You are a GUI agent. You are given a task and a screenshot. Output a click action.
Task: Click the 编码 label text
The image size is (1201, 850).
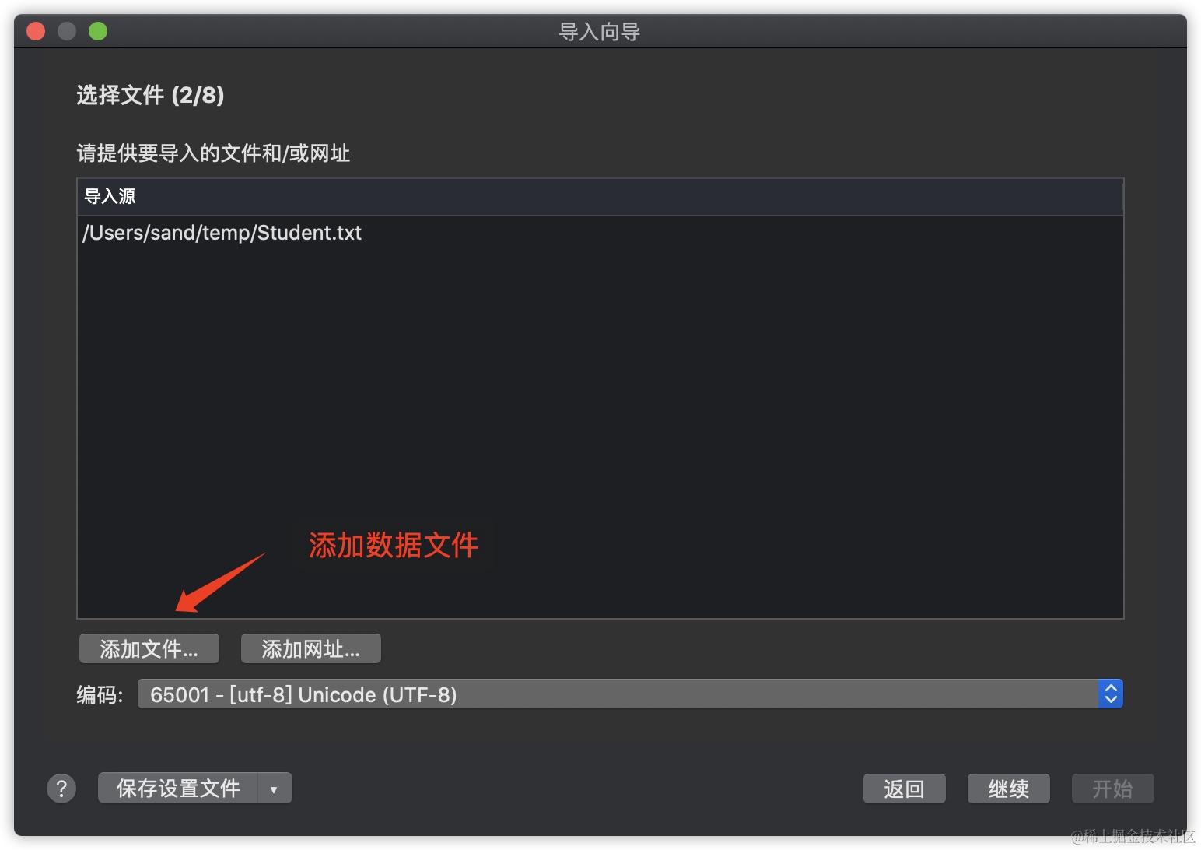click(100, 694)
